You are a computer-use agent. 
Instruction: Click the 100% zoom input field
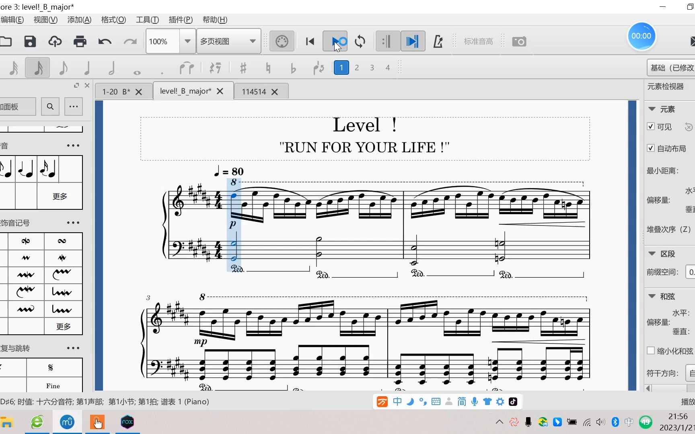162,41
